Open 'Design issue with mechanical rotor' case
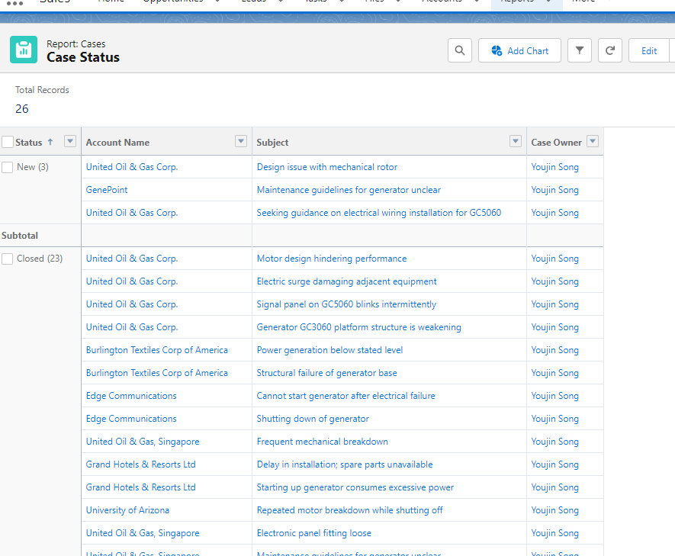The height and width of the screenshot is (556, 675). coord(327,167)
